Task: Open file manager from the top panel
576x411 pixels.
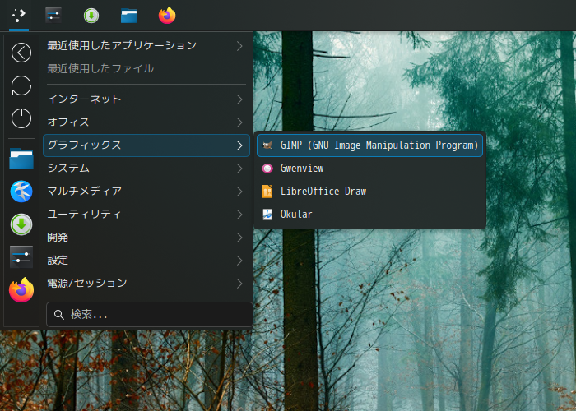Action: pyautogui.click(x=129, y=16)
